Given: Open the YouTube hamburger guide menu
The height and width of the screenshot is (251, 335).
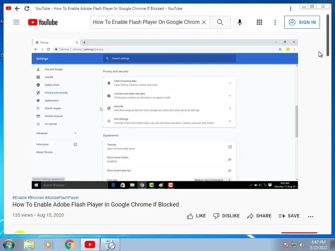Looking at the screenshot, I should click(x=16, y=22).
